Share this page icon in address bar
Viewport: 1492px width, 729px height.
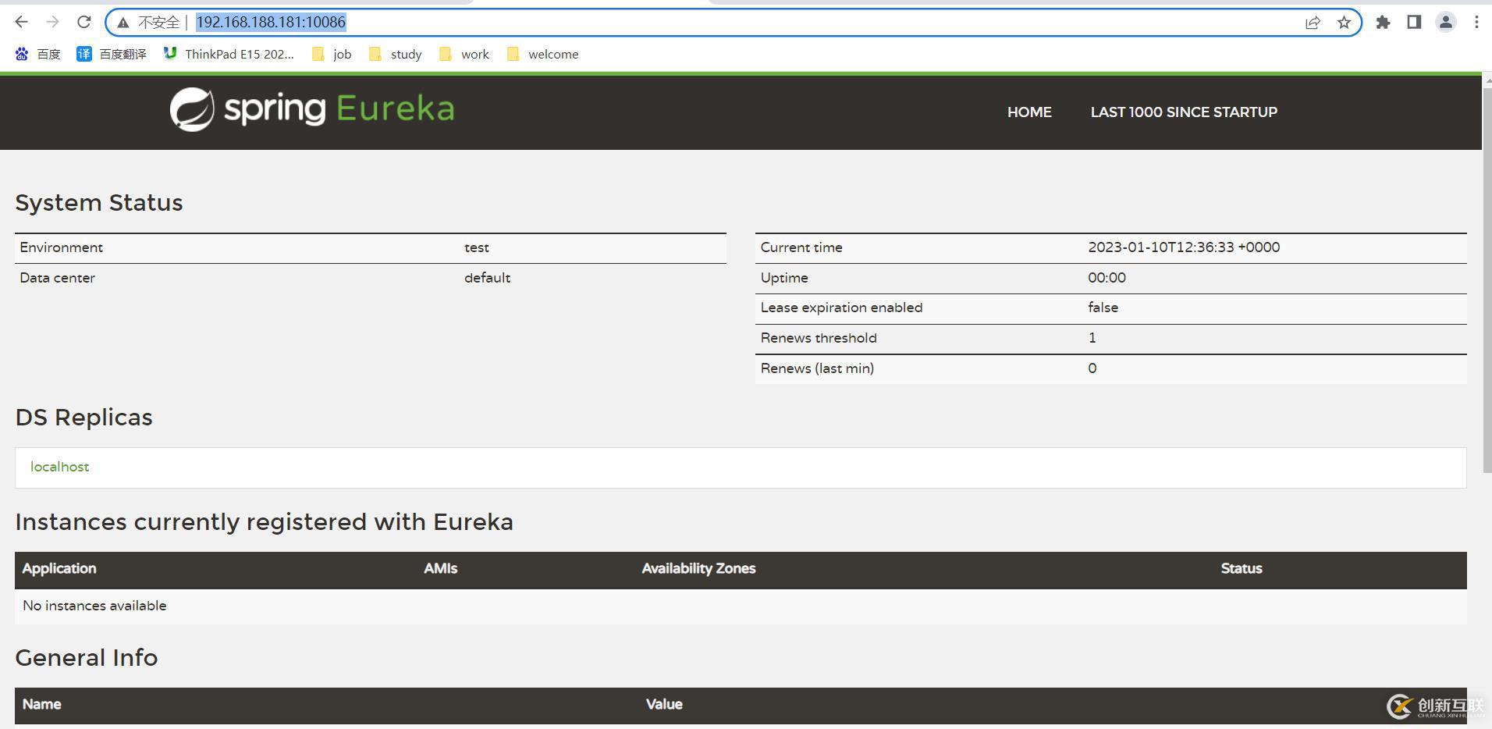click(x=1313, y=23)
